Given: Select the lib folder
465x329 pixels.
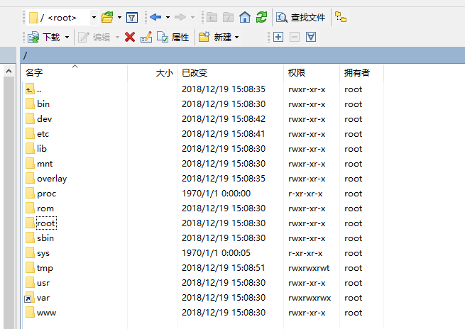Looking at the screenshot, I should tap(36, 149).
